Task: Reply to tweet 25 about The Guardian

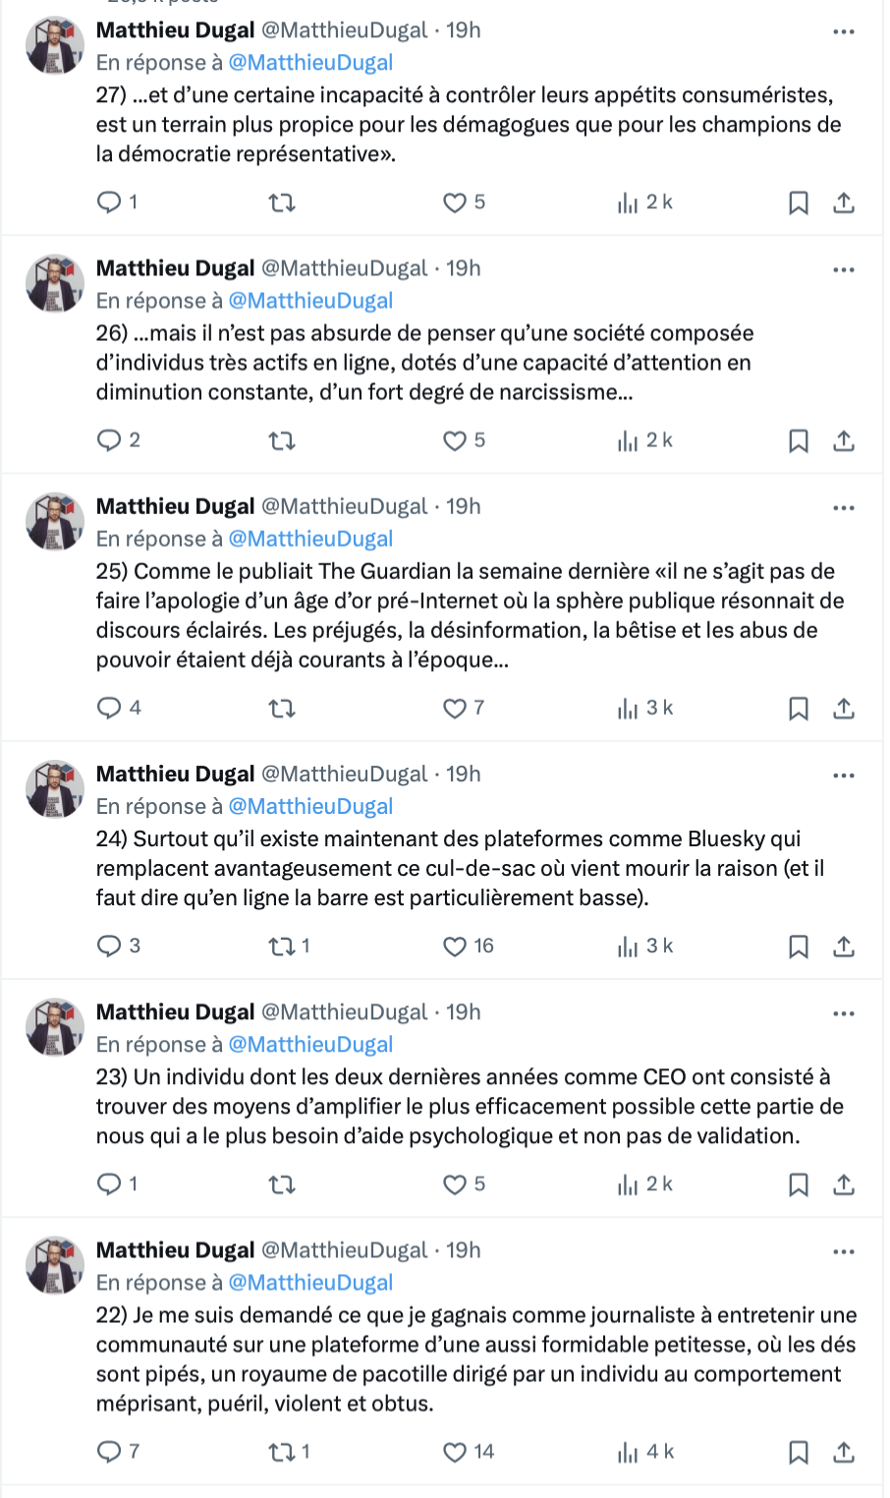Action: 119,708
